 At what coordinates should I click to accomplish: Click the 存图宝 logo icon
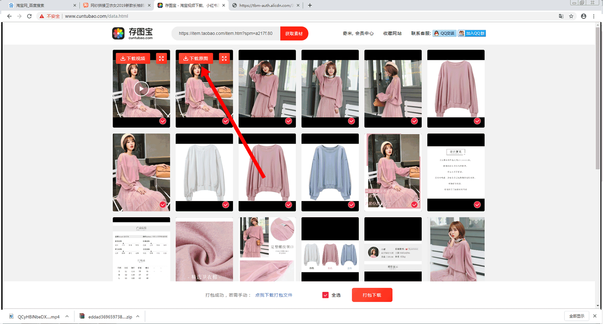click(x=118, y=33)
